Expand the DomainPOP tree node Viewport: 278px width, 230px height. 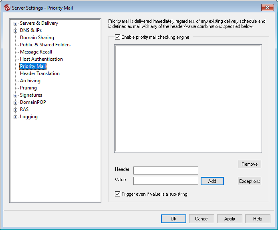point(16,103)
